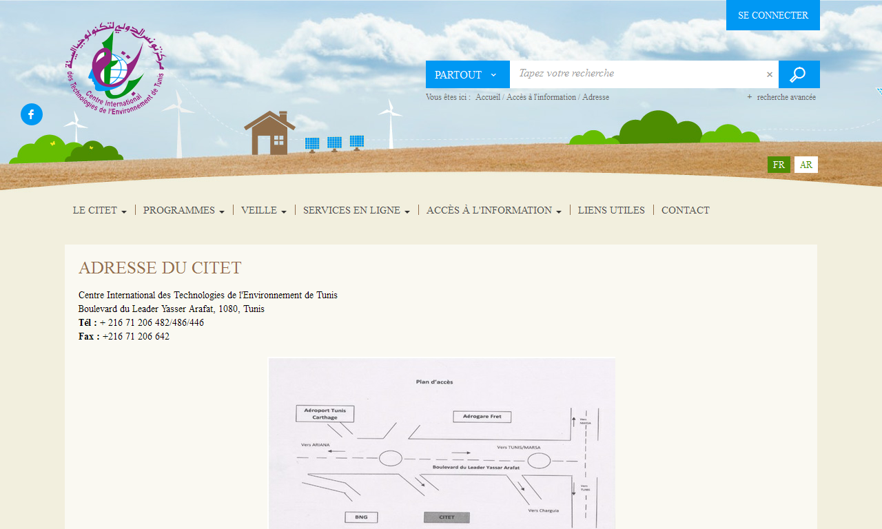The width and height of the screenshot is (882, 529).
Task: Click the Plan d'accès map image
Action: click(x=442, y=444)
